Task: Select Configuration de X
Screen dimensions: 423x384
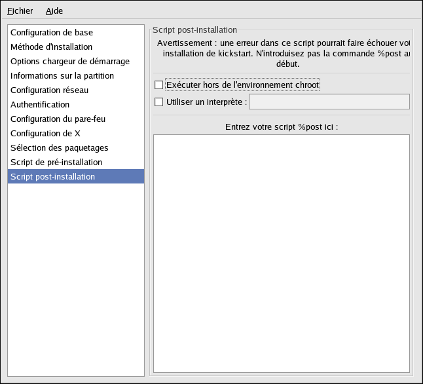Action: point(76,134)
